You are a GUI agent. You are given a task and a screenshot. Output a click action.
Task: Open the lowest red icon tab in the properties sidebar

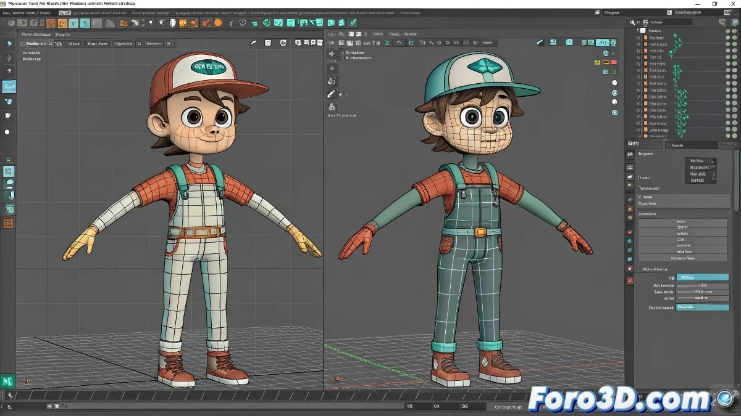point(630,281)
